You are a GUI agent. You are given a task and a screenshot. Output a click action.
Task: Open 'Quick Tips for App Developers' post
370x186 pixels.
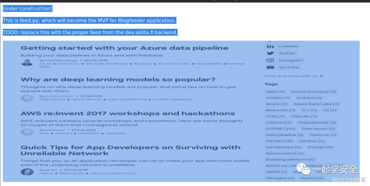(x=131, y=150)
